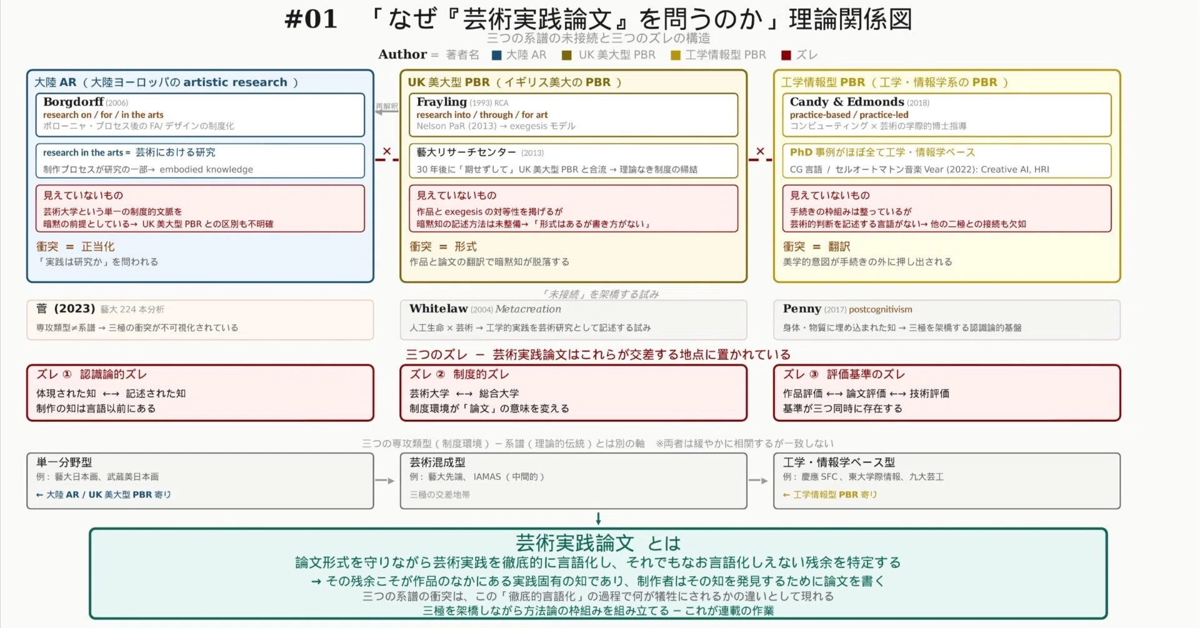Click the 再解釈 arrow label
1200x628 pixels.
click(x=386, y=107)
